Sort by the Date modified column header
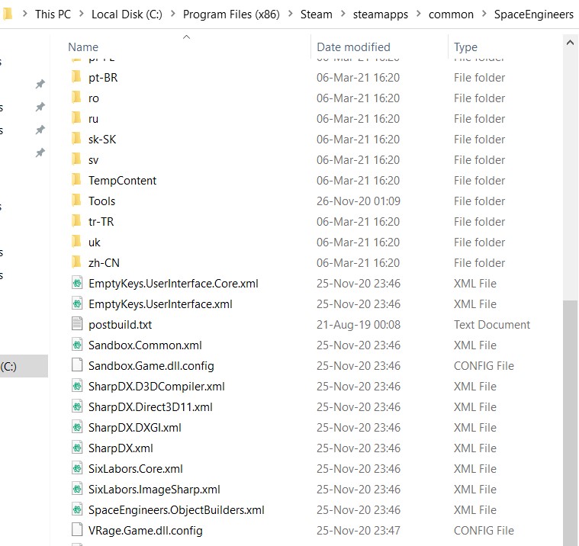 point(353,47)
